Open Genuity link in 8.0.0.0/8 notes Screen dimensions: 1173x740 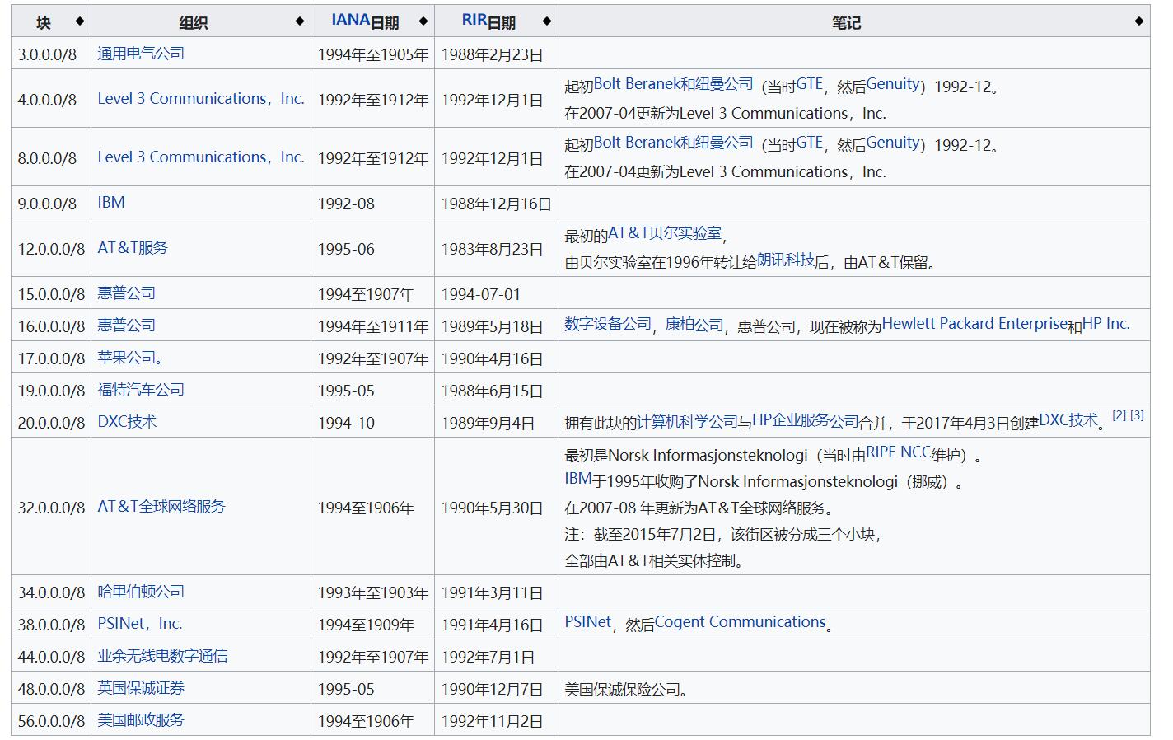click(x=893, y=143)
